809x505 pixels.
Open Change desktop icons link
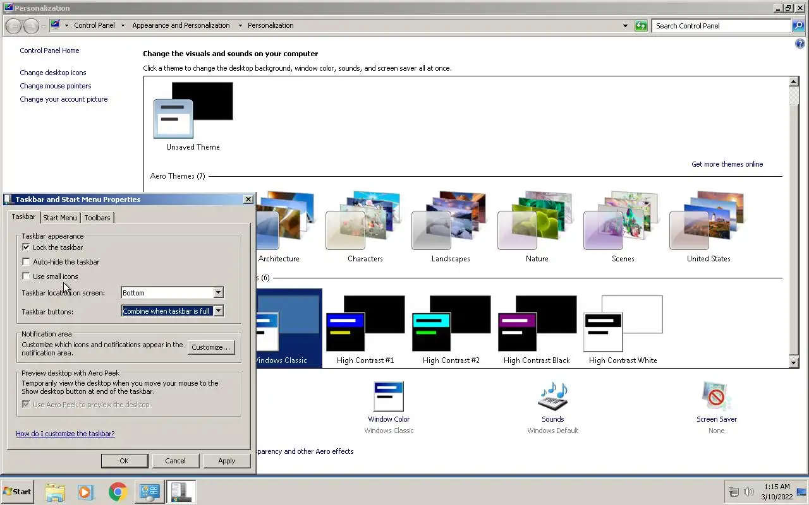coord(53,73)
